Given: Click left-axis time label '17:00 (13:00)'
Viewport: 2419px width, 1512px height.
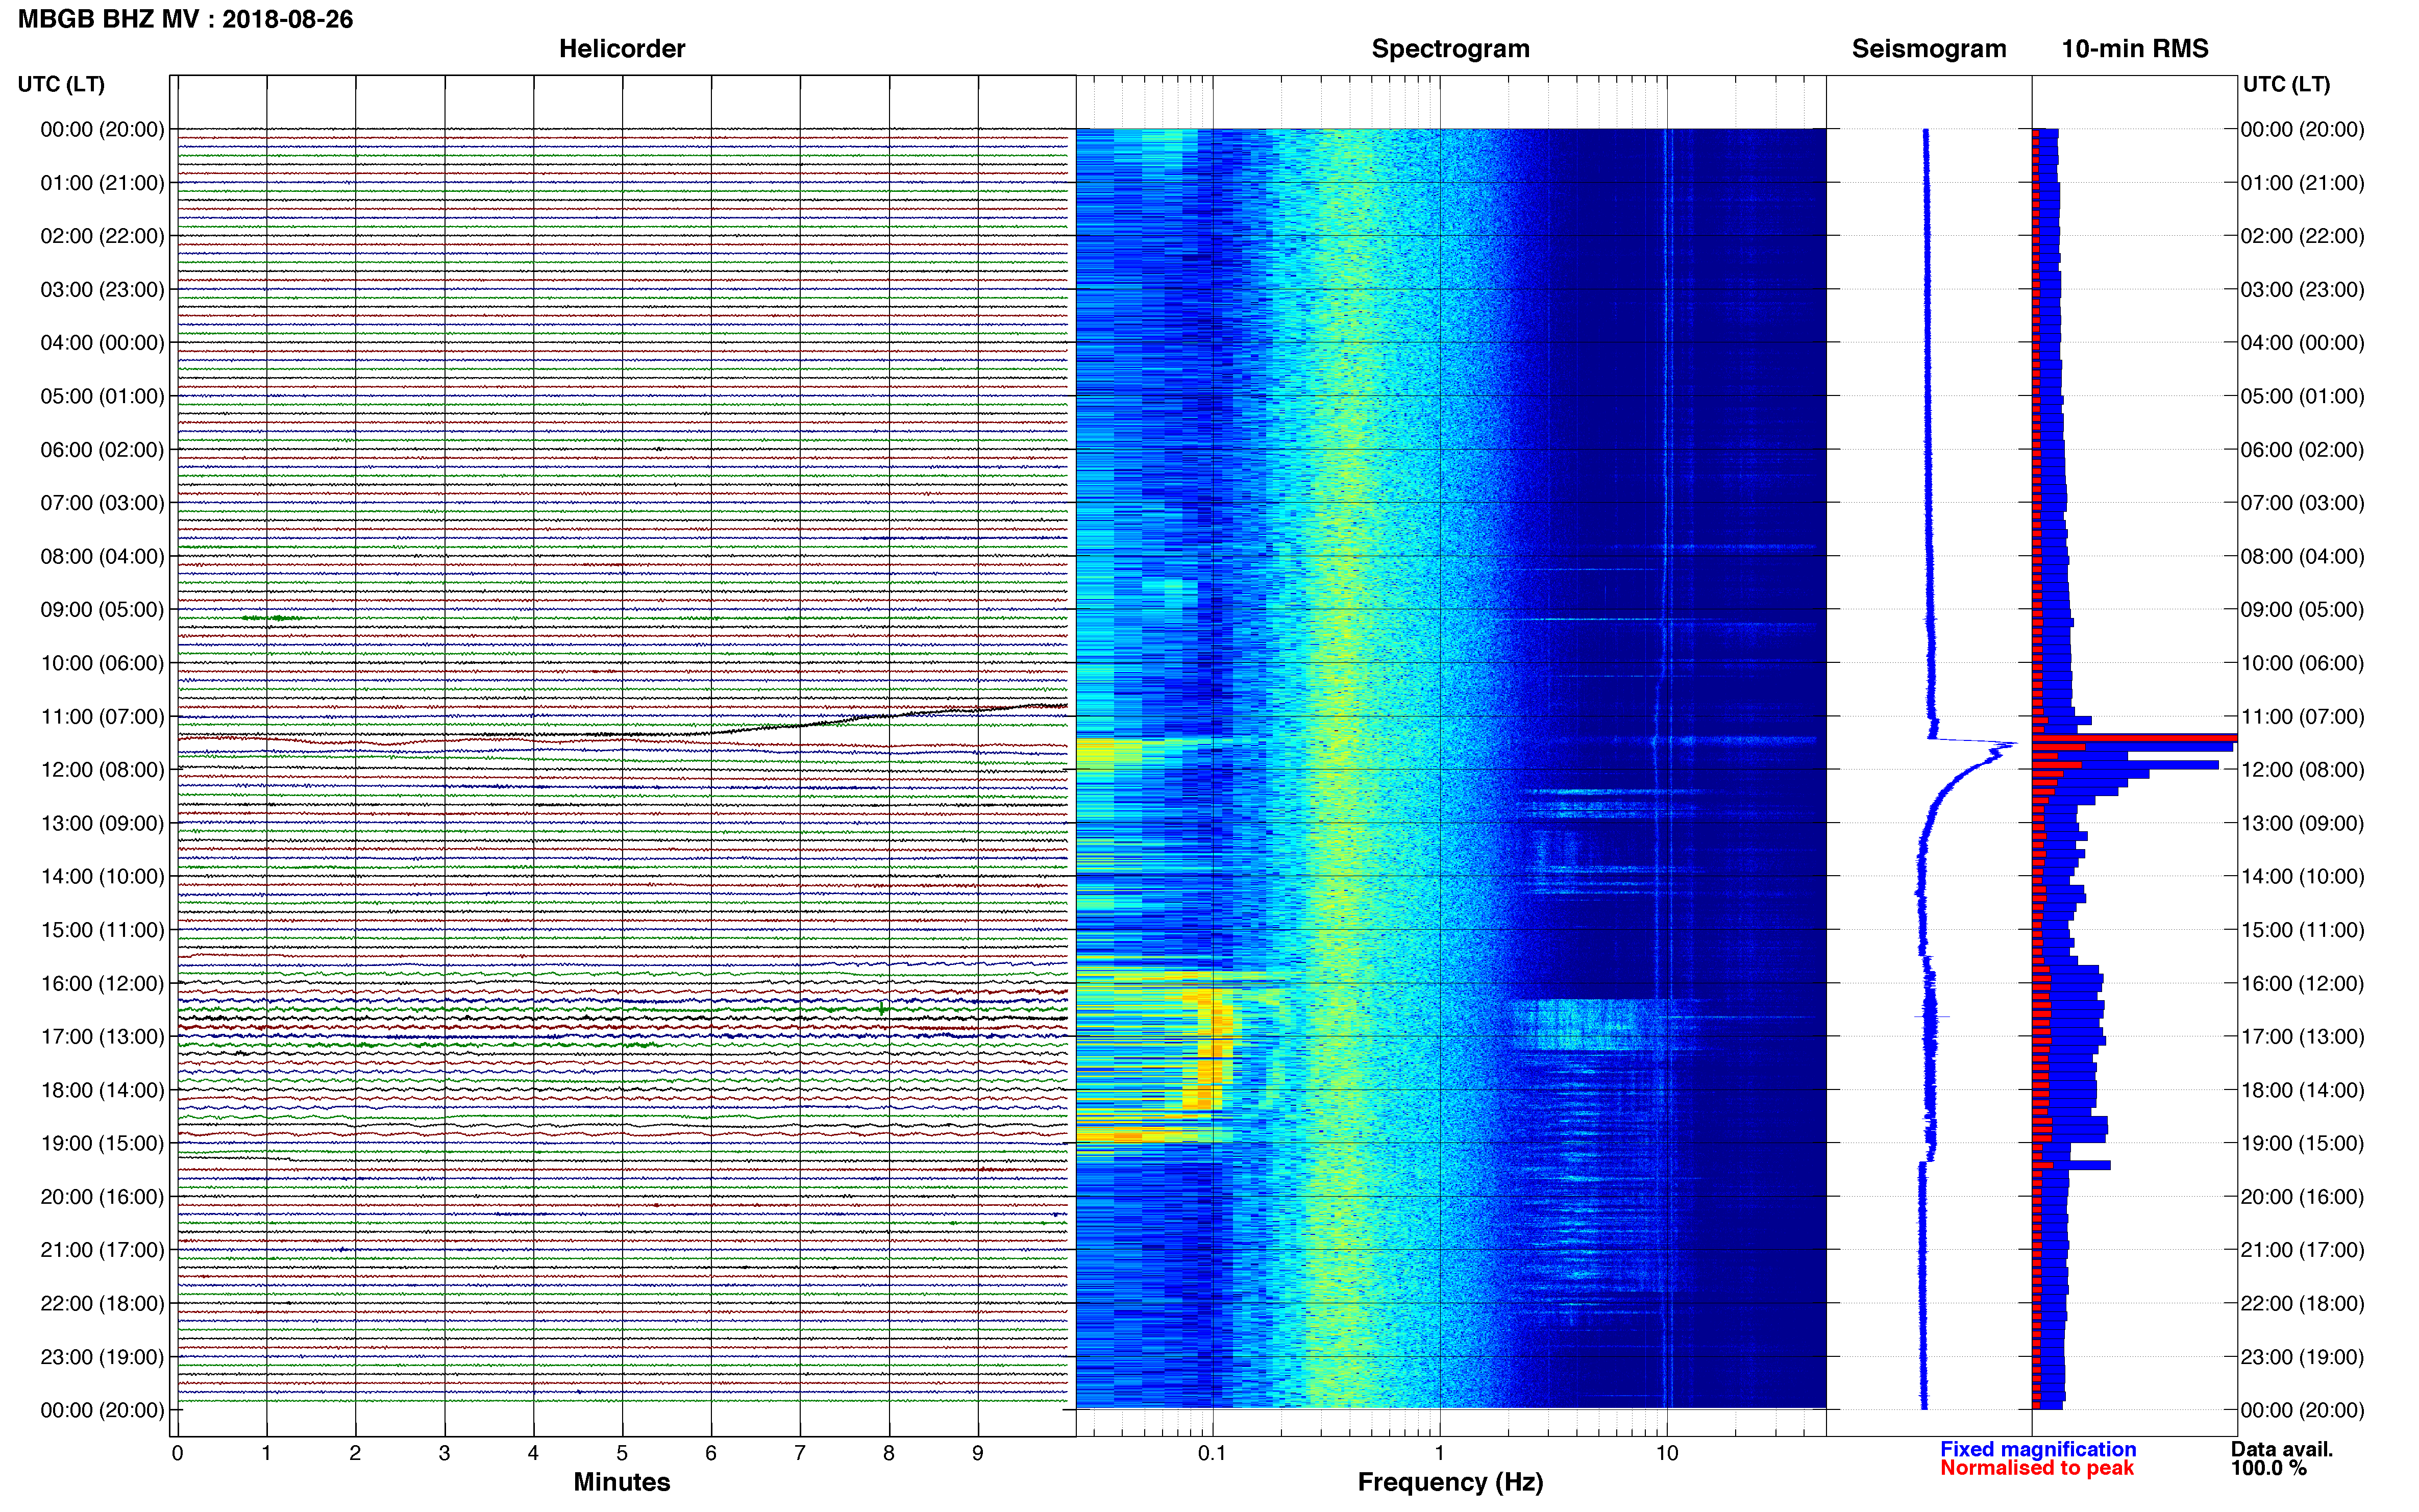Looking at the screenshot, I should pos(102,1037).
